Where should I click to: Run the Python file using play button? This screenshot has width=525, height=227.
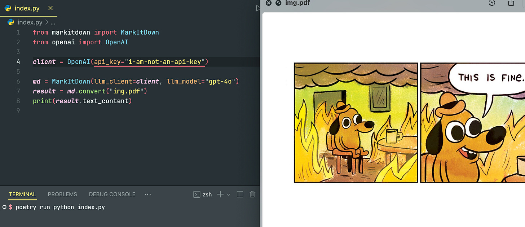click(258, 8)
